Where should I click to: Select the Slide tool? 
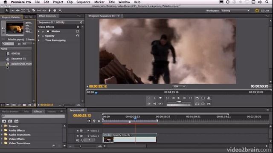(x=44, y=10)
